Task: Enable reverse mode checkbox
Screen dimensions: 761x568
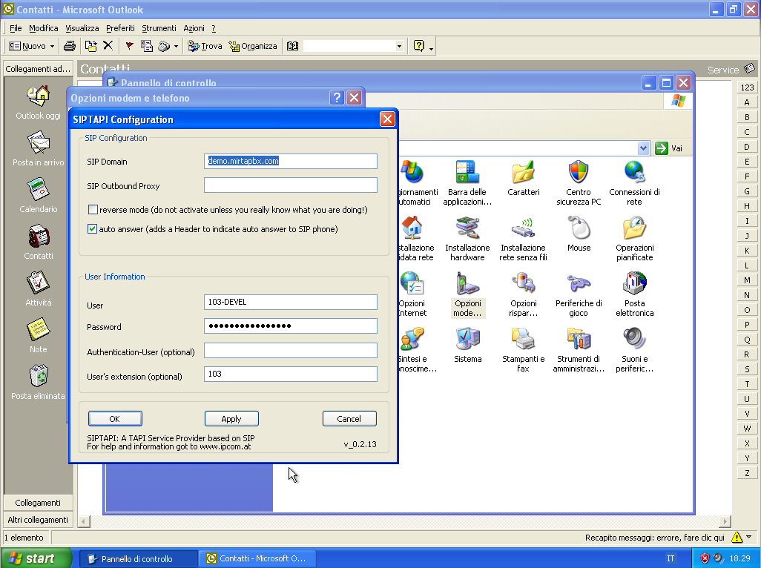Action: click(x=93, y=210)
